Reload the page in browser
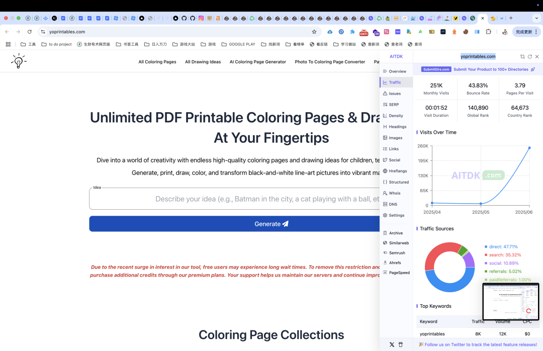543x351 pixels. pyautogui.click(x=30, y=32)
